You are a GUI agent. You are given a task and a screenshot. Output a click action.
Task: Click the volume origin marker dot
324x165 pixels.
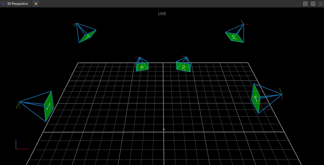tap(164, 129)
